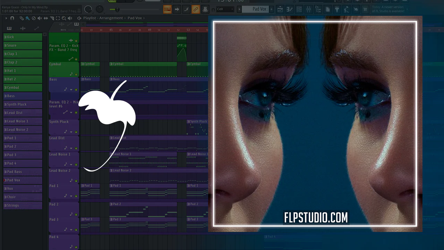Image resolution: width=444 pixels, height=250 pixels.
Task: Select the Strings pattern in picker
Action: pyautogui.click(x=23, y=205)
